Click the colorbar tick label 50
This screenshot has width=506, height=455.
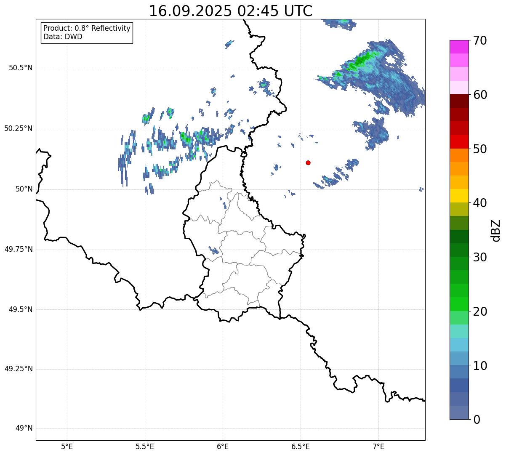480,149
